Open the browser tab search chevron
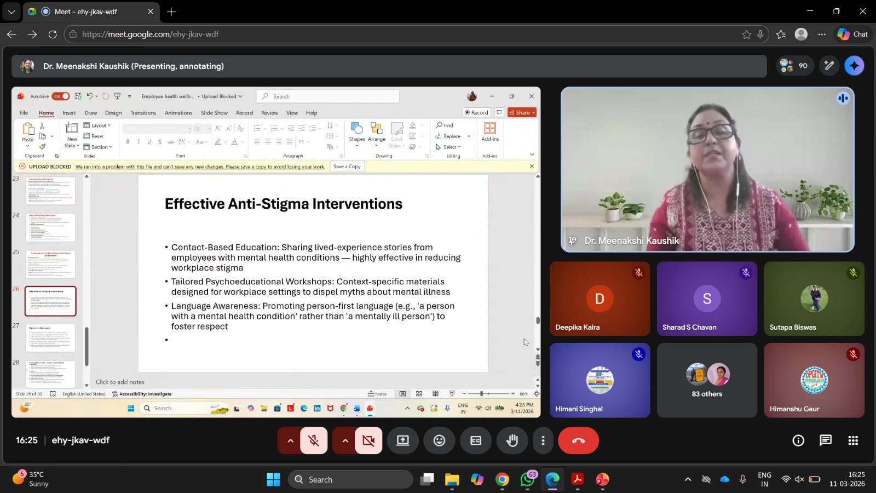This screenshot has height=493, width=876. pyautogui.click(x=11, y=12)
